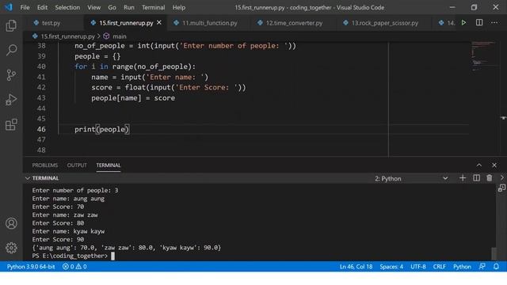Open Extensions view
The image size is (507, 285).
[11, 124]
